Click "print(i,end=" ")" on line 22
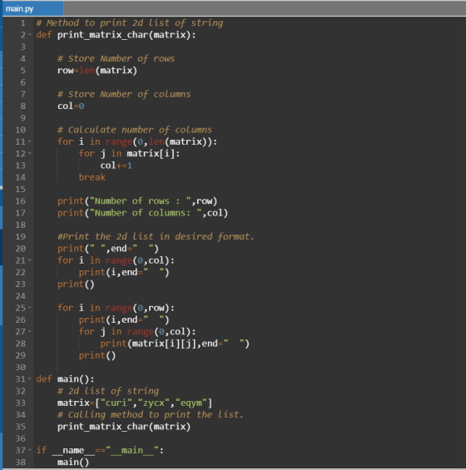 124,272
